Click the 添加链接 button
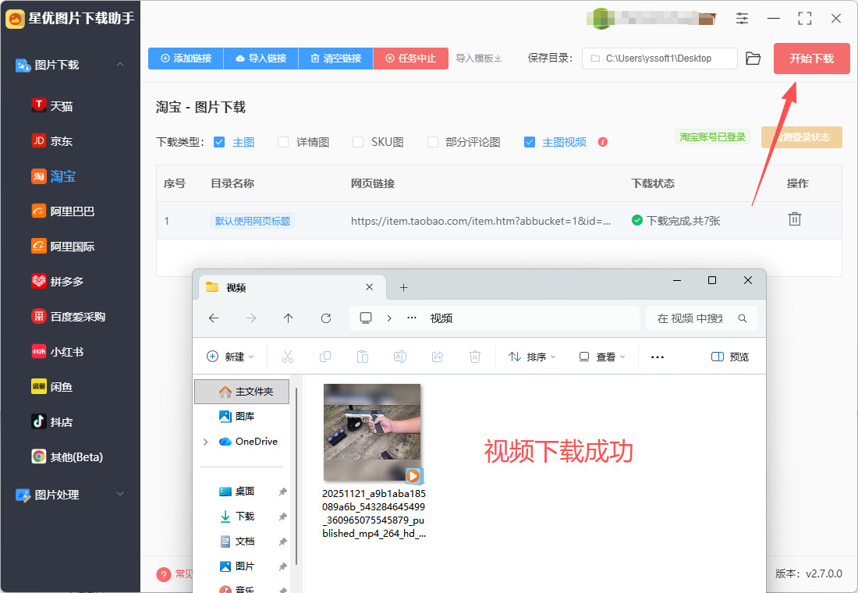Viewport: 858px width, 593px height. click(x=186, y=59)
